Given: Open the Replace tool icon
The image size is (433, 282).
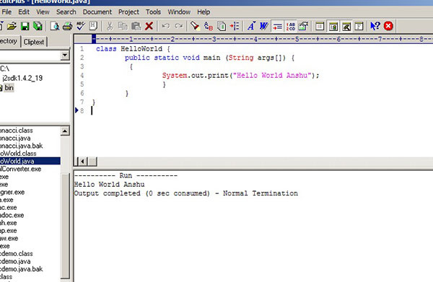Looking at the screenshot, I should [209, 26].
